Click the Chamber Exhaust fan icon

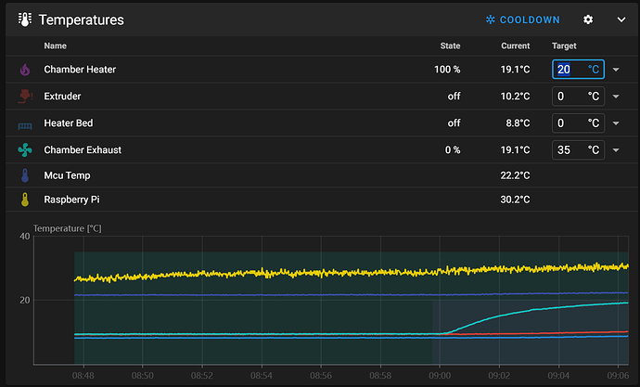[x=25, y=150]
